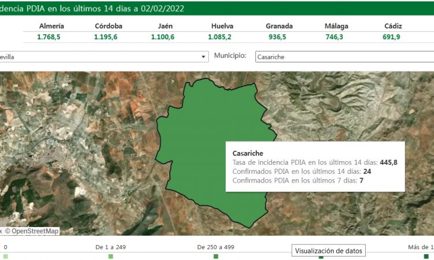Select the Almería province label
Screen dimensions: 434x260
(x=52, y=26)
